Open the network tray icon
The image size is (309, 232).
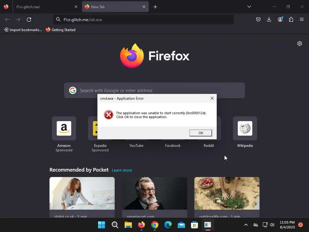click(x=265, y=225)
